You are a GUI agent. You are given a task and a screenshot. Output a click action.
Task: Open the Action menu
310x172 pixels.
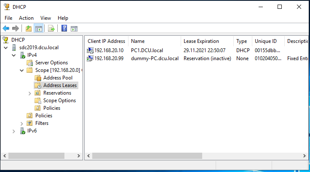[26, 18]
